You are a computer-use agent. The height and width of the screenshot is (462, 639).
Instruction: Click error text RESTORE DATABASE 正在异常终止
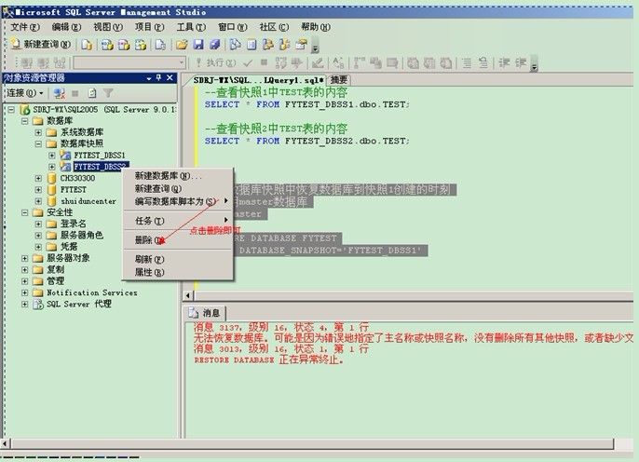[x=268, y=360]
